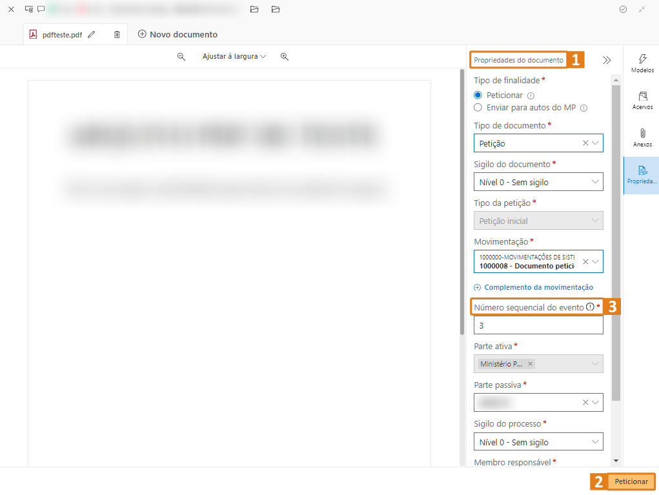Collapse properties panel with double chevron

tap(607, 60)
